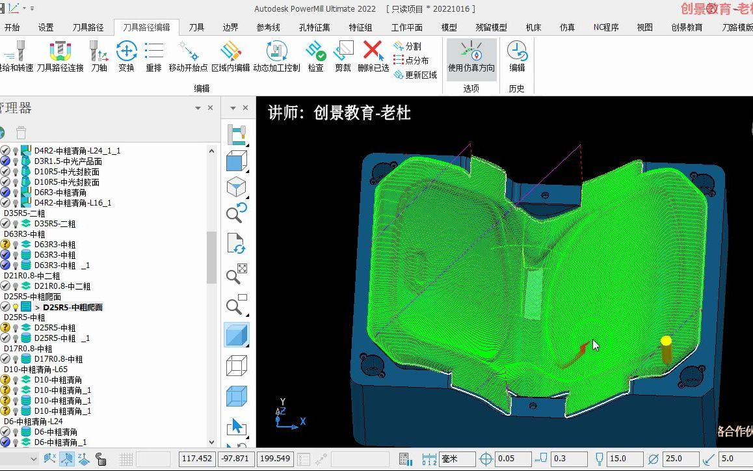
Task: Open Feeds and Speeds (进给和转速) tool
Action: [16, 56]
